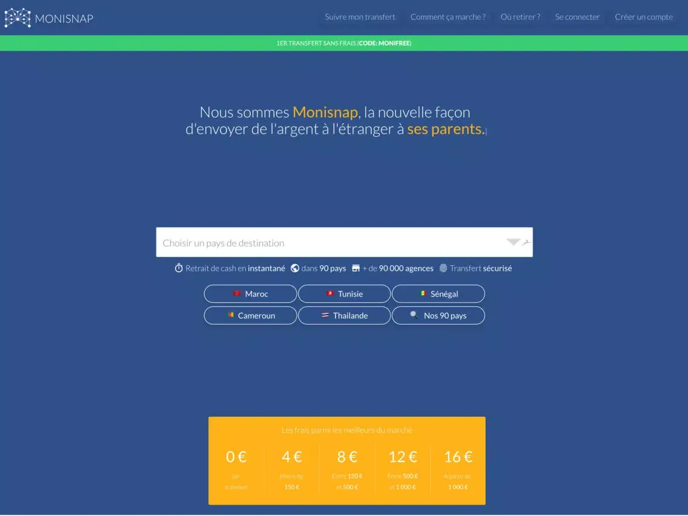Select the Cameroun destination button
The width and height of the screenshot is (688, 516).
251,316
